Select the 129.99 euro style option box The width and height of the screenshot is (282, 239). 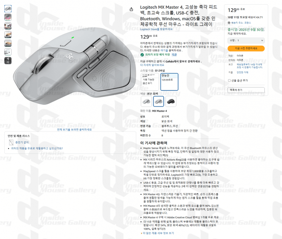pos(169,82)
